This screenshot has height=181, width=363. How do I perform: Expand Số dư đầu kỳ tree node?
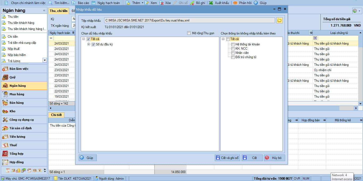pos(88,44)
